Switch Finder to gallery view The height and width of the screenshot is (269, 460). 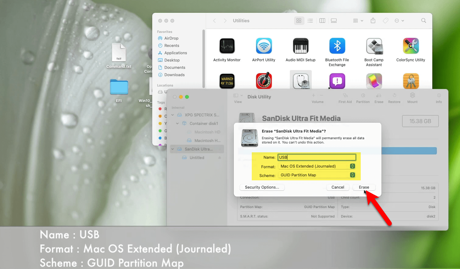click(334, 21)
